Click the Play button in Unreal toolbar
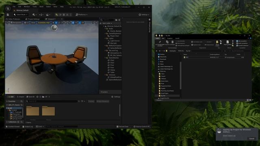This screenshot has width=260, height=146. 57,15
